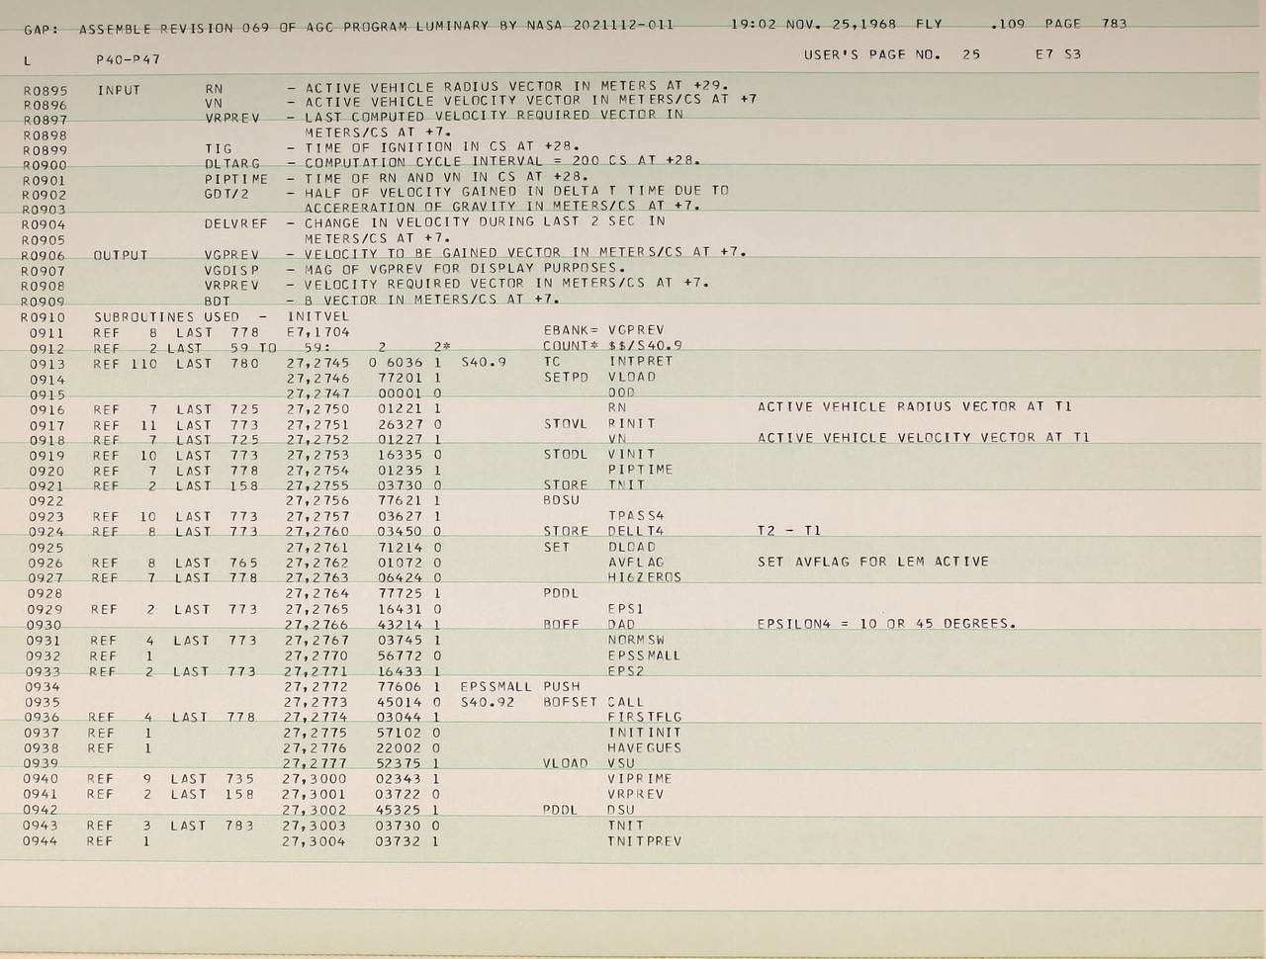This screenshot has width=1266, height=959.
Task: Select the date 'NOV. 25,1968' in the header
Action: [x=846, y=23]
